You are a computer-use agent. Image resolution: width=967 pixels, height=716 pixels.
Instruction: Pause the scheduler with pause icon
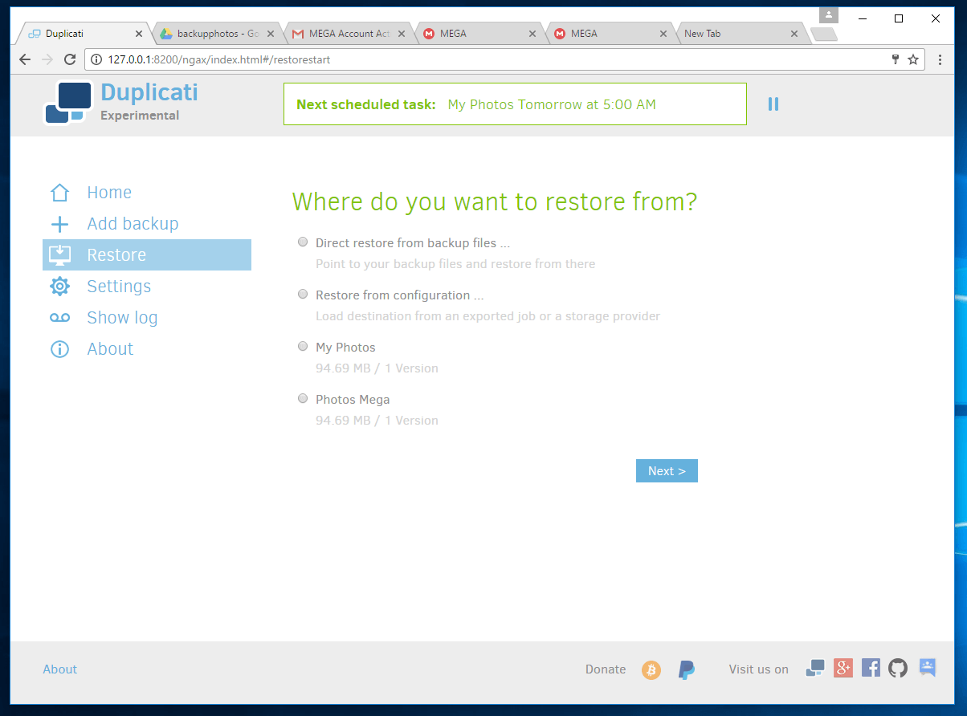(773, 104)
